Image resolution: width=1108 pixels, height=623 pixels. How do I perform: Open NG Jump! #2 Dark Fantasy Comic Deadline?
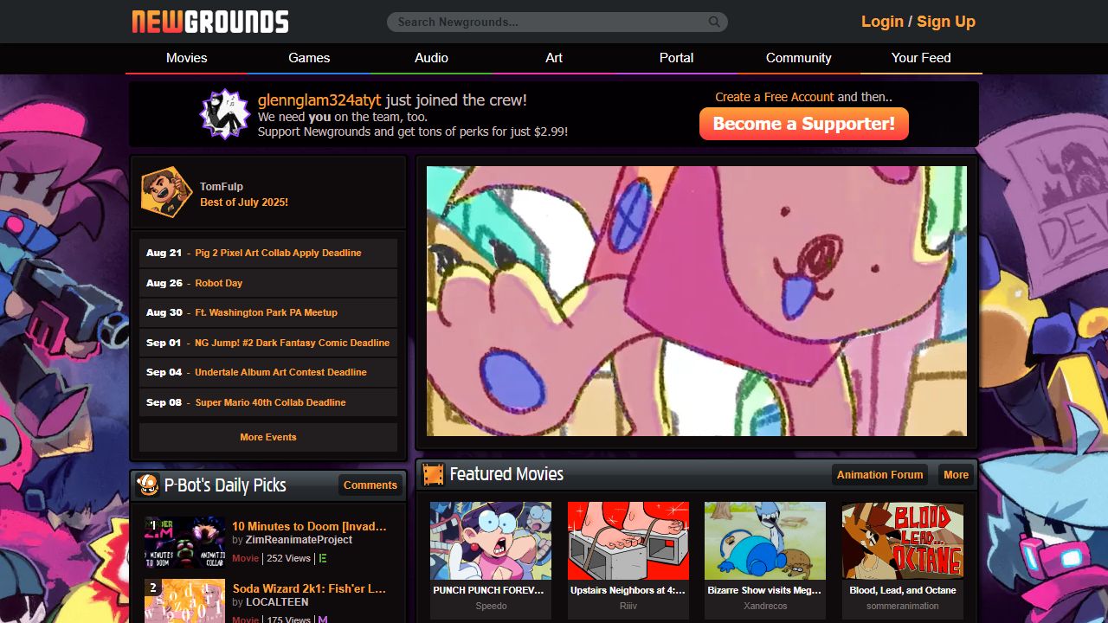[293, 343]
